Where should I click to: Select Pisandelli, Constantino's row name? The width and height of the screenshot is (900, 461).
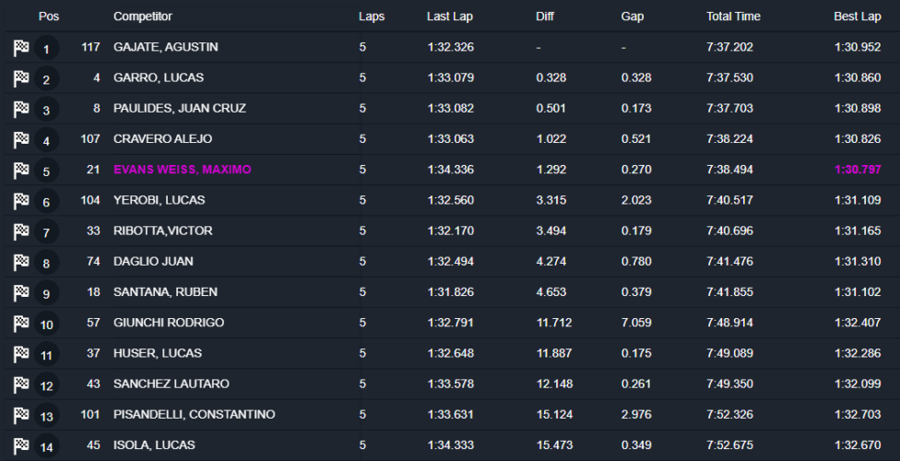pos(194,414)
